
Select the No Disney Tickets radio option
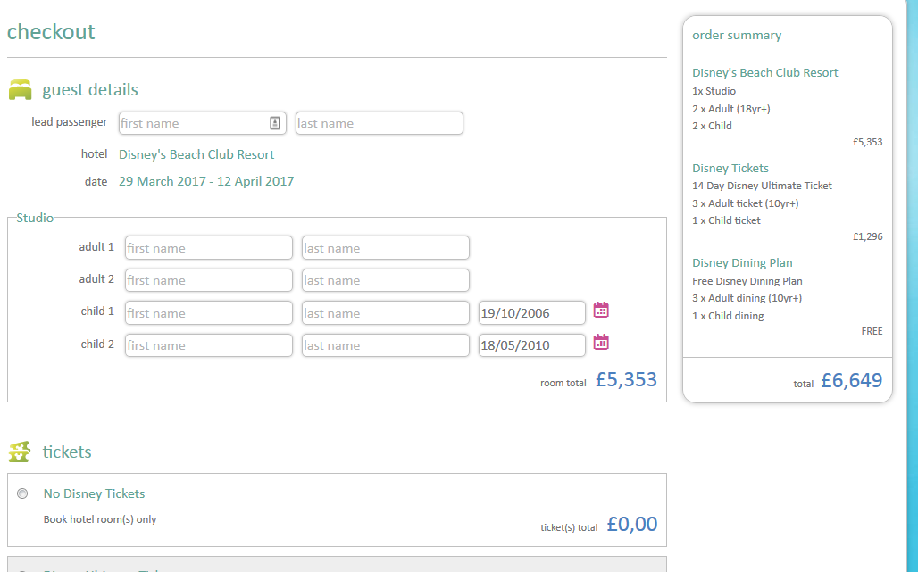click(22, 493)
